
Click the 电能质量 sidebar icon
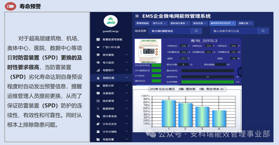click(98, 139)
